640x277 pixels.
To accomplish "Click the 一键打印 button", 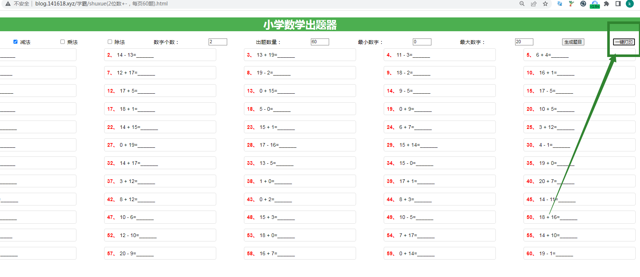I will click(x=624, y=42).
